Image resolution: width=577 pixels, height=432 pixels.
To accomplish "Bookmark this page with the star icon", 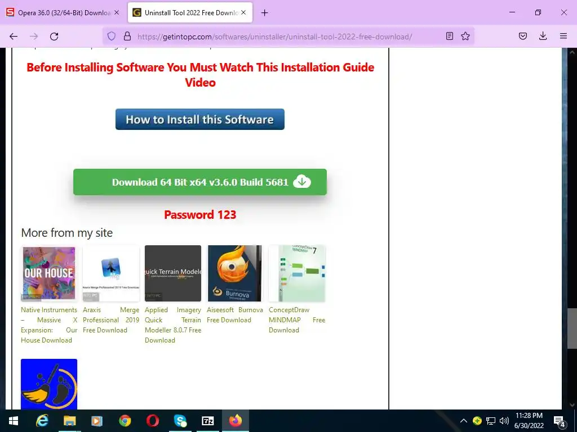I will click(465, 36).
